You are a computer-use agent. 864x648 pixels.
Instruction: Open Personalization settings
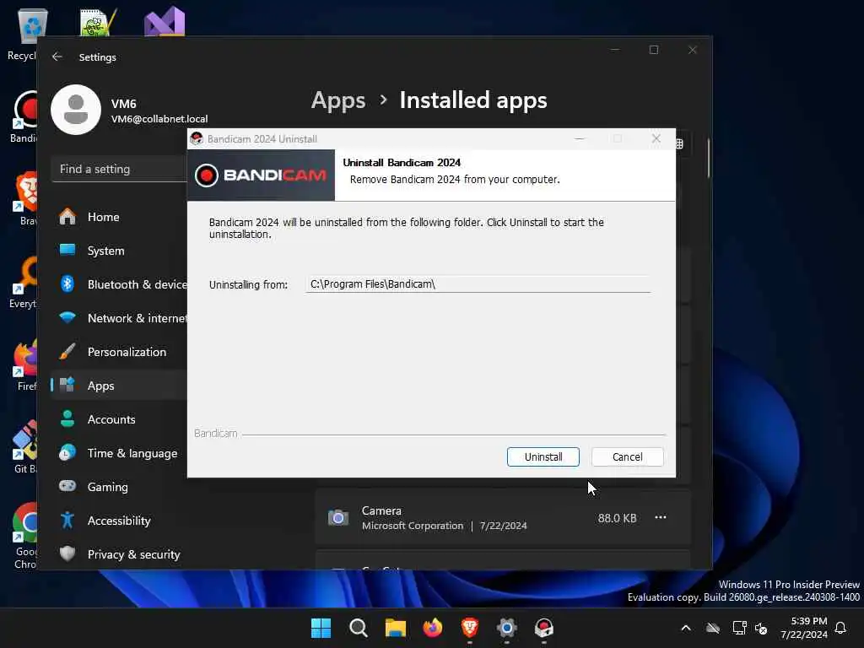click(x=119, y=352)
